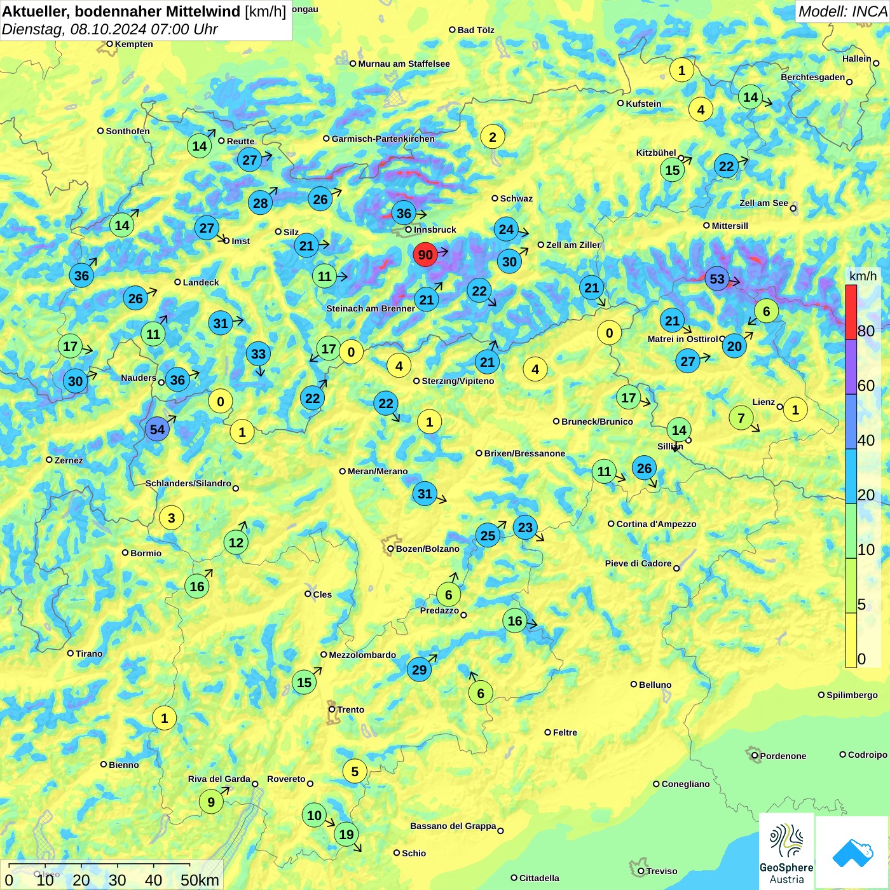Viewport: 890px width, 890px height.
Task: Click the Zell am See label
Action: tap(763, 203)
